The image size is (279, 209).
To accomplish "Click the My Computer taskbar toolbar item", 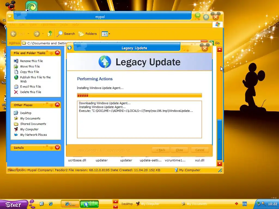I will (x=147, y=204).
